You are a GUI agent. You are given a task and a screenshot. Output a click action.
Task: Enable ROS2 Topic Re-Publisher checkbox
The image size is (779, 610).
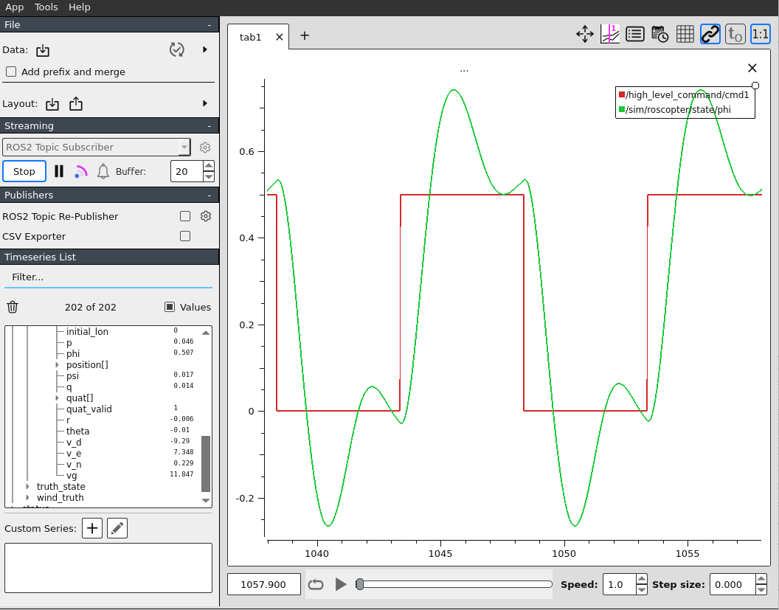pyautogui.click(x=185, y=216)
